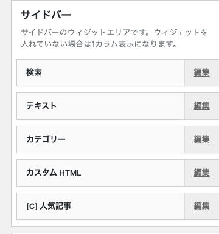Image resolution: width=219 pixels, height=234 pixels.
Task: Click the next widget area panel below サイドバー
Action: click(115, 233)
